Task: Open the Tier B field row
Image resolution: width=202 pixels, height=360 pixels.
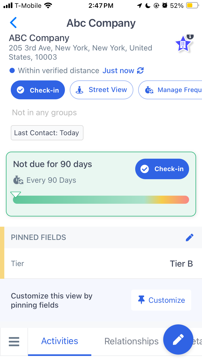Action: pos(102,263)
